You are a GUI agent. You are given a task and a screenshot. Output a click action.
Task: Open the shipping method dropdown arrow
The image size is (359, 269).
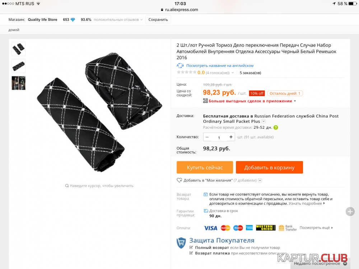(x=264, y=121)
